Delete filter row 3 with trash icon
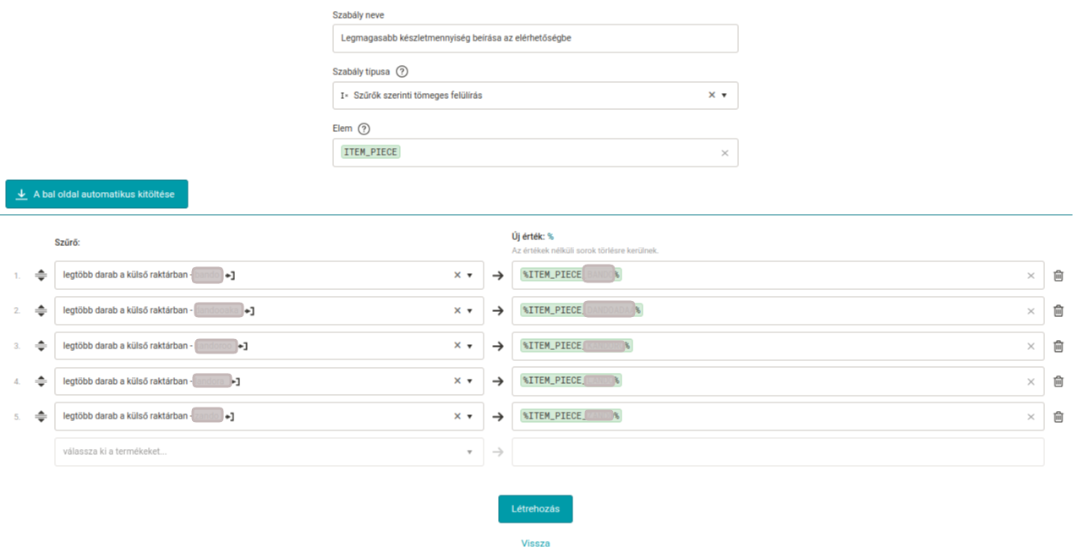The height and width of the screenshot is (553, 1078). [1059, 346]
